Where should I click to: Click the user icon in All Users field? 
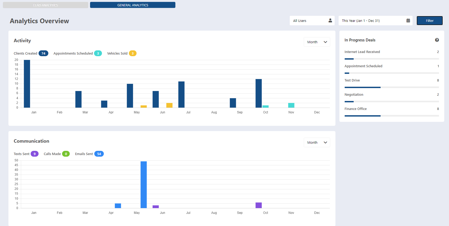click(330, 21)
